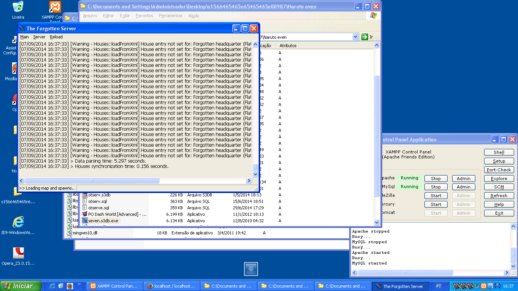Click the SCM button in XAMPP

[x=499, y=187]
